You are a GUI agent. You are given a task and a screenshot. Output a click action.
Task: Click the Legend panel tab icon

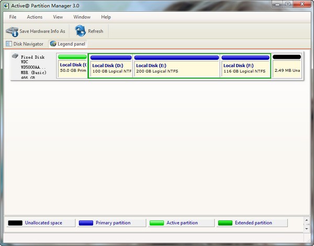[53, 44]
